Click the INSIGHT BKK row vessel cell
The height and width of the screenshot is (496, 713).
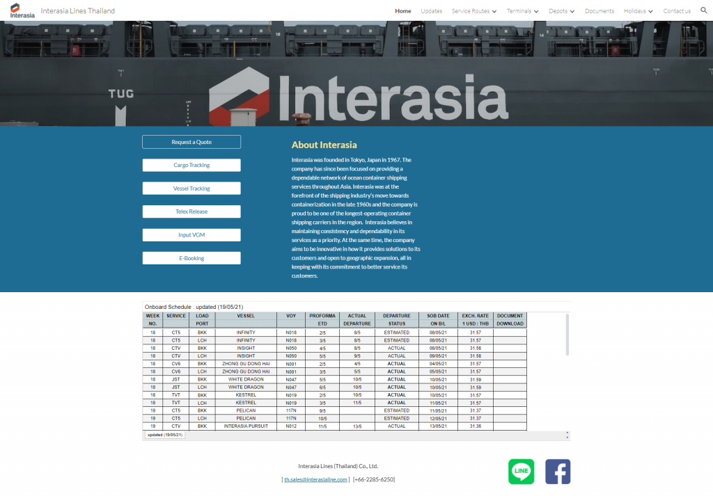click(x=246, y=348)
